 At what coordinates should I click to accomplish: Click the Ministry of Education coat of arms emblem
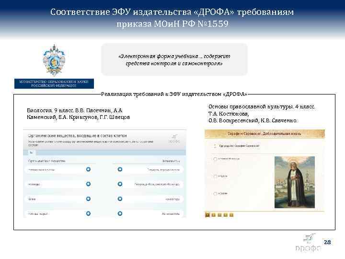(x=54, y=60)
